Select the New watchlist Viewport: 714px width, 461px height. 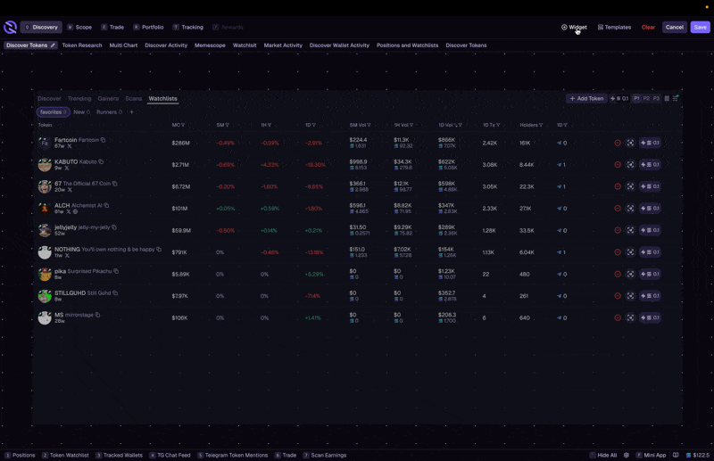point(81,112)
